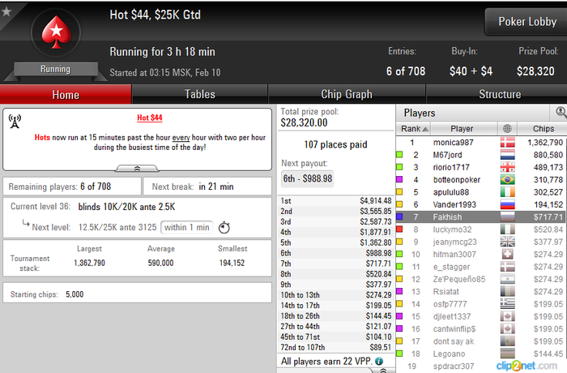Go back to Poker Lobby
The height and width of the screenshot is (373, 567).
click(527, 22)
